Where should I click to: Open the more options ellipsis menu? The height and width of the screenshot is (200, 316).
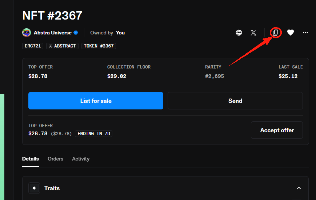tap(305, 33)
